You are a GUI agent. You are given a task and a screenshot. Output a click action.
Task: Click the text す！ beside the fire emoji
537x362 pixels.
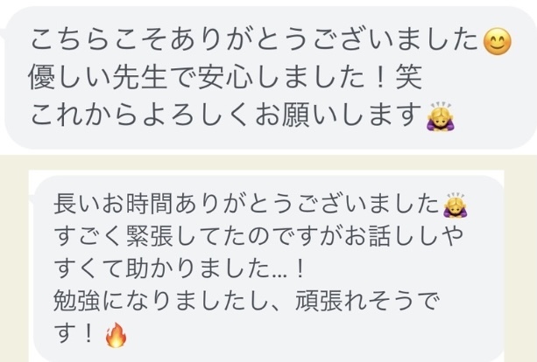74,334
